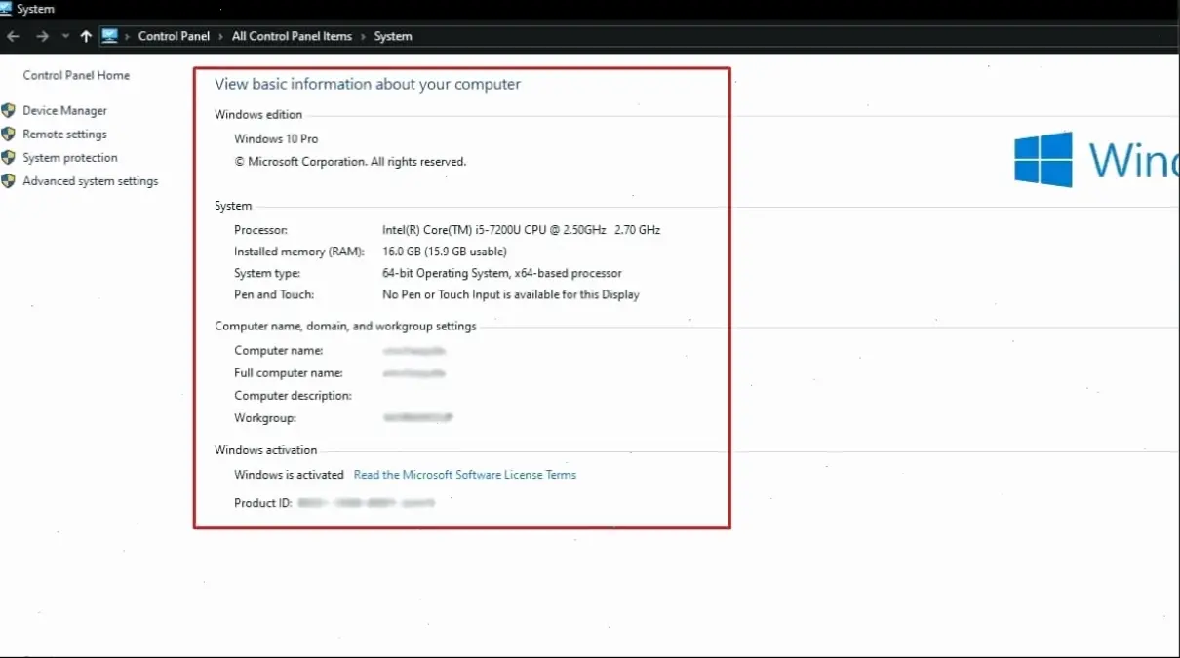The image size is (1180, 658).
Task: Expand chevron after All Control Panel Items
Action: (x=364, y=36)
